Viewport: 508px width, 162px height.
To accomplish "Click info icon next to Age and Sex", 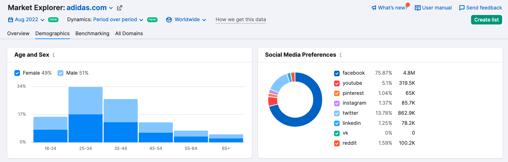I will pyautogui.click(x=54, y=55).
